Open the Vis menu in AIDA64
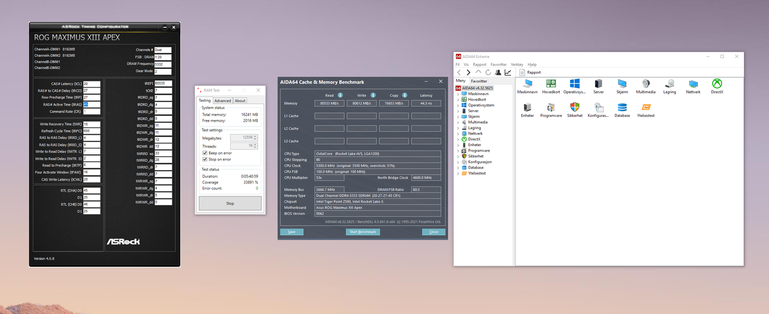Viewport: 769px width, 314px height. [x=466, y=64]
